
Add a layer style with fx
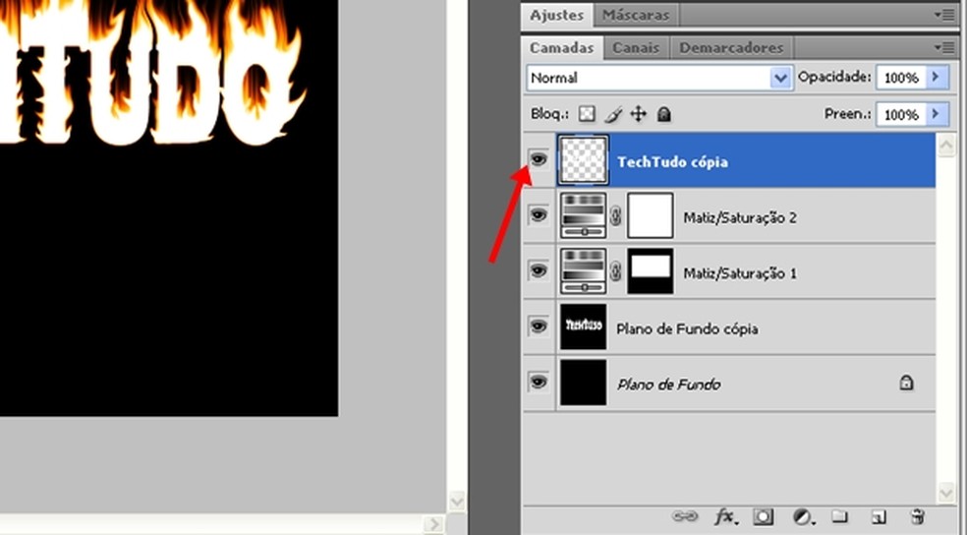[x=726, y=516]
